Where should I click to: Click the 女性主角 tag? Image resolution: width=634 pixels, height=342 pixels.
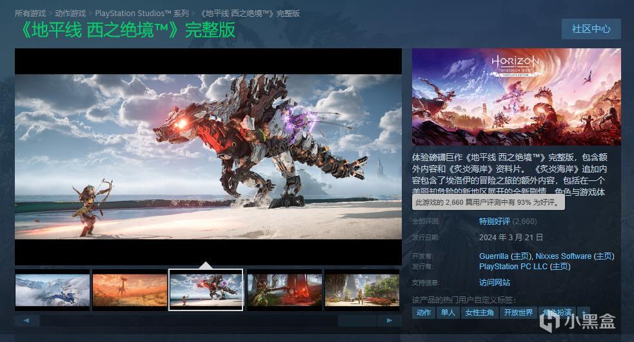[x=480, y=312]
